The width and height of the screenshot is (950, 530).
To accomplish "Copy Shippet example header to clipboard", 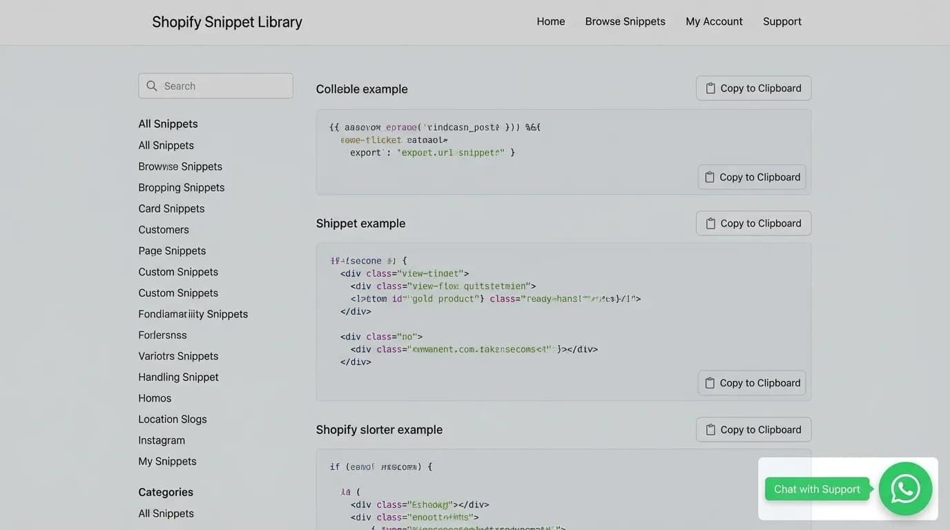I will click(753, 224).
